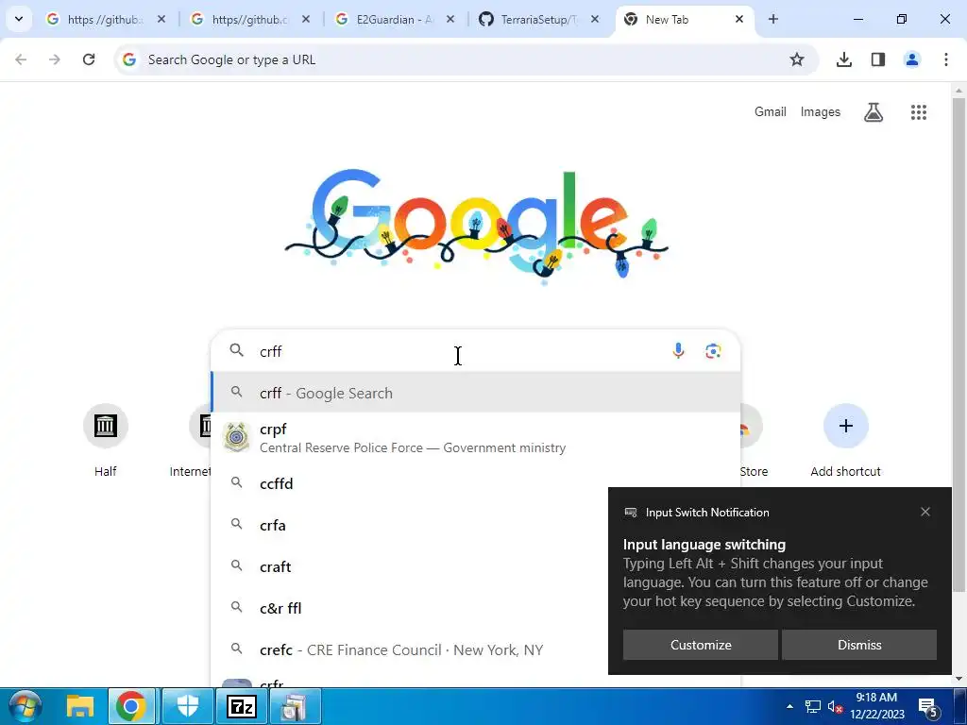Viewport: 967px width, 725px height.
Task: Close the TerrariaSetup tab
Action: (x=595, y=20)
